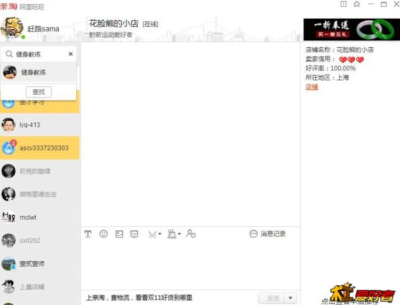
Task: Click the avatar beside mclwt
Action: tap(9, 217)
